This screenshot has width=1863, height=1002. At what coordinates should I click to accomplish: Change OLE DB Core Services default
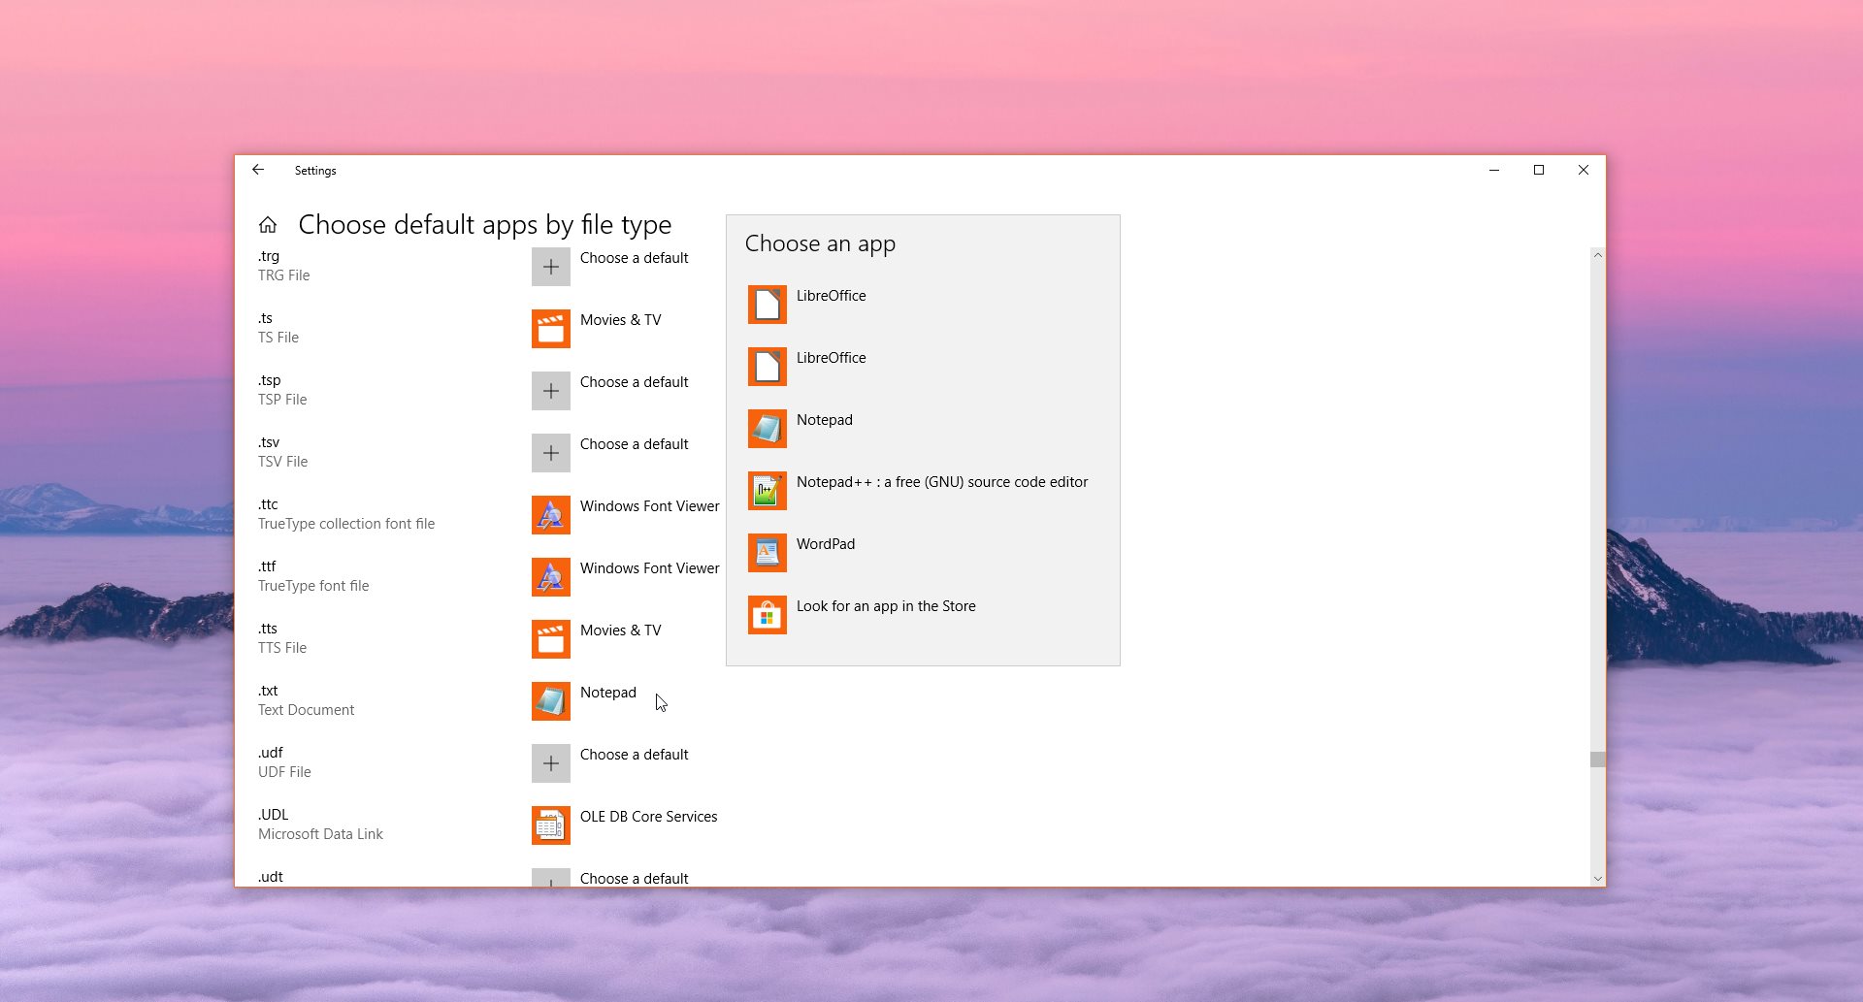648,817
